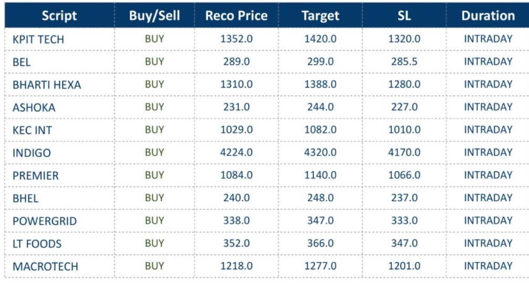The height and width of the screenshot is (287, 529).
Task: Select the KPIT TECH script name
Action: [x=38, y=39]
